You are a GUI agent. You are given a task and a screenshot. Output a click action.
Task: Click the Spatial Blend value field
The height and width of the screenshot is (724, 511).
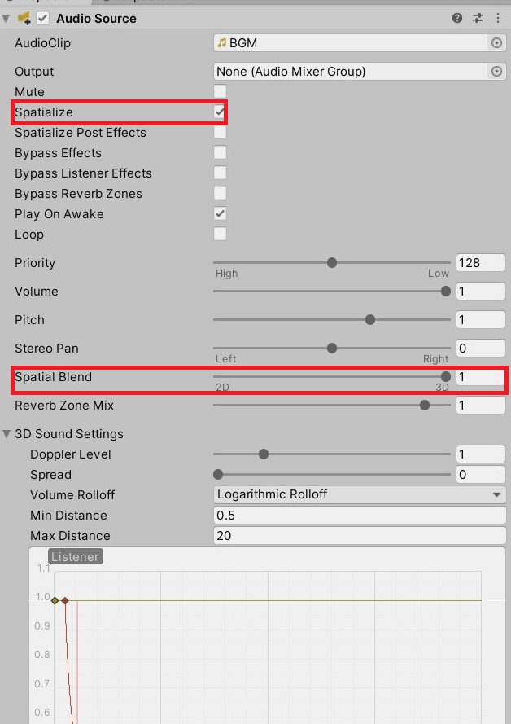pos(481,377)
